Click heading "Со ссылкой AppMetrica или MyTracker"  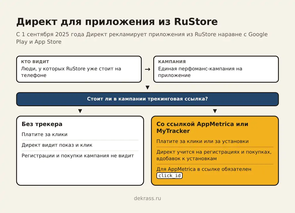tap(202, 127)
